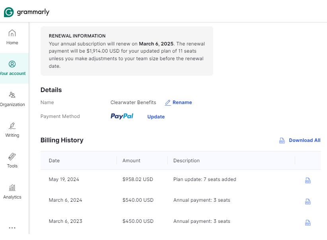Screen dimensions: 327x240
Task: Click the Payment Method label
Action: [x=60, y=116]
